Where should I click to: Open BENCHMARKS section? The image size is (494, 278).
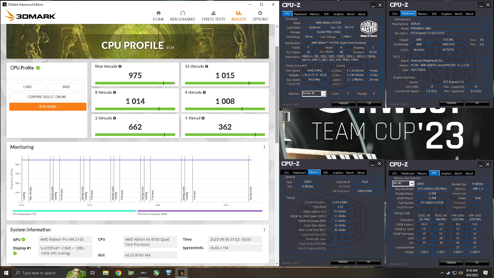[x=183, y=16]
